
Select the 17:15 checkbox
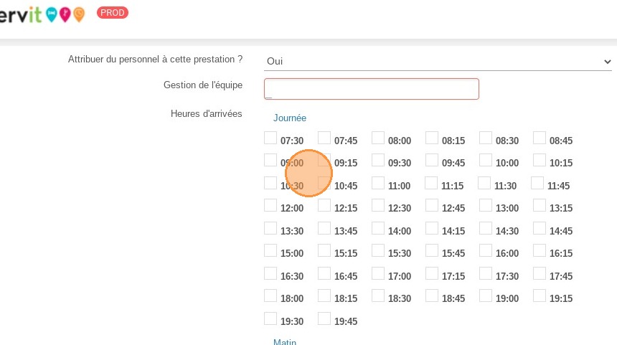tap(432, 273)
